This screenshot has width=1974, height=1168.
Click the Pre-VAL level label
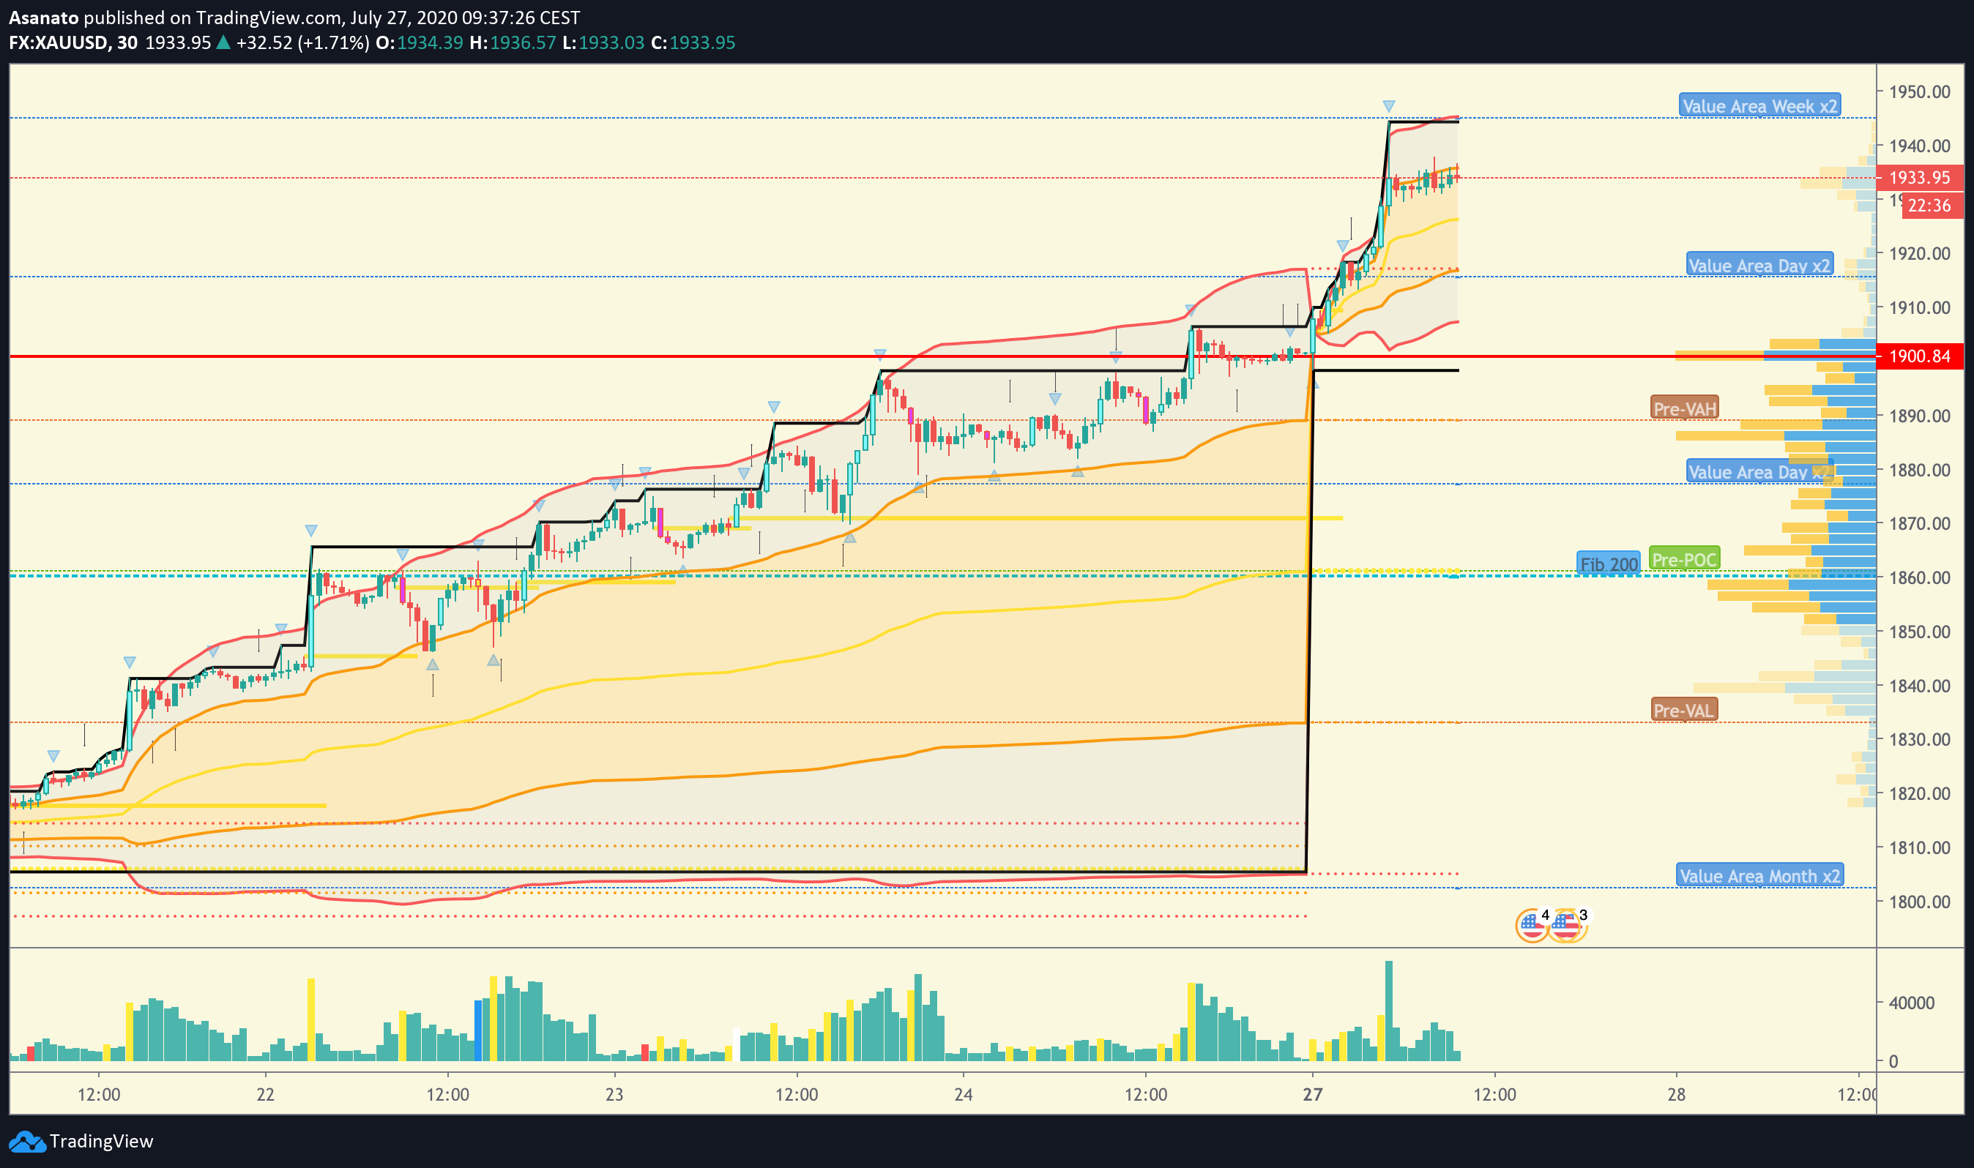pos(1683,711)
